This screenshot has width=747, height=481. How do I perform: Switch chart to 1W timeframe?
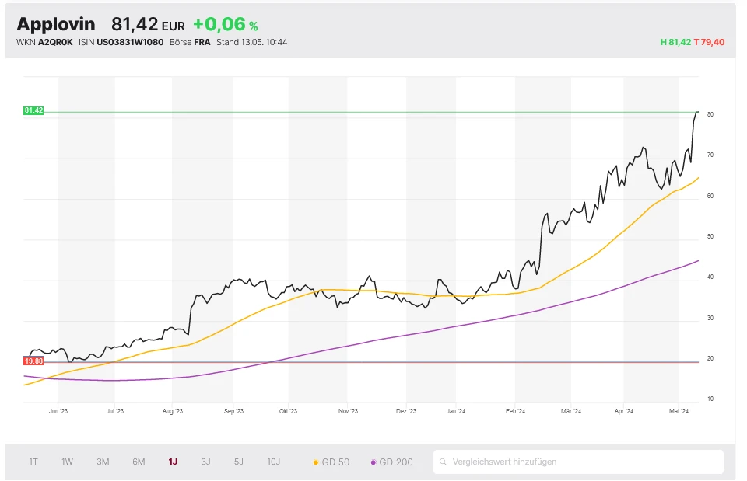click(x=68, y=462)
